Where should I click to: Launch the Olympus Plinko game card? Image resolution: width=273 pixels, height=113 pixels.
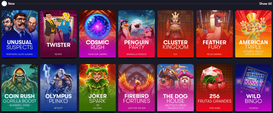(58, 88)
